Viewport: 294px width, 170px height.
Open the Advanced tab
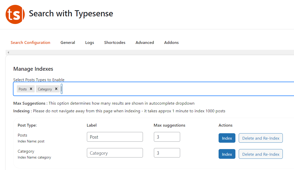(145, 42)
